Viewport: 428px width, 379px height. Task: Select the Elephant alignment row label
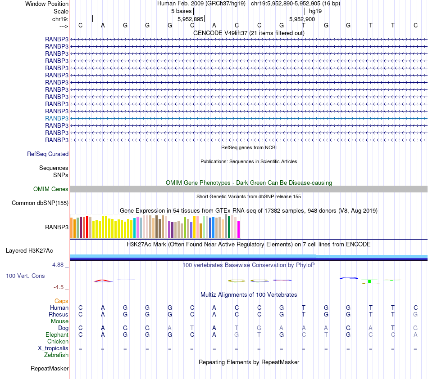click(57, 334)
